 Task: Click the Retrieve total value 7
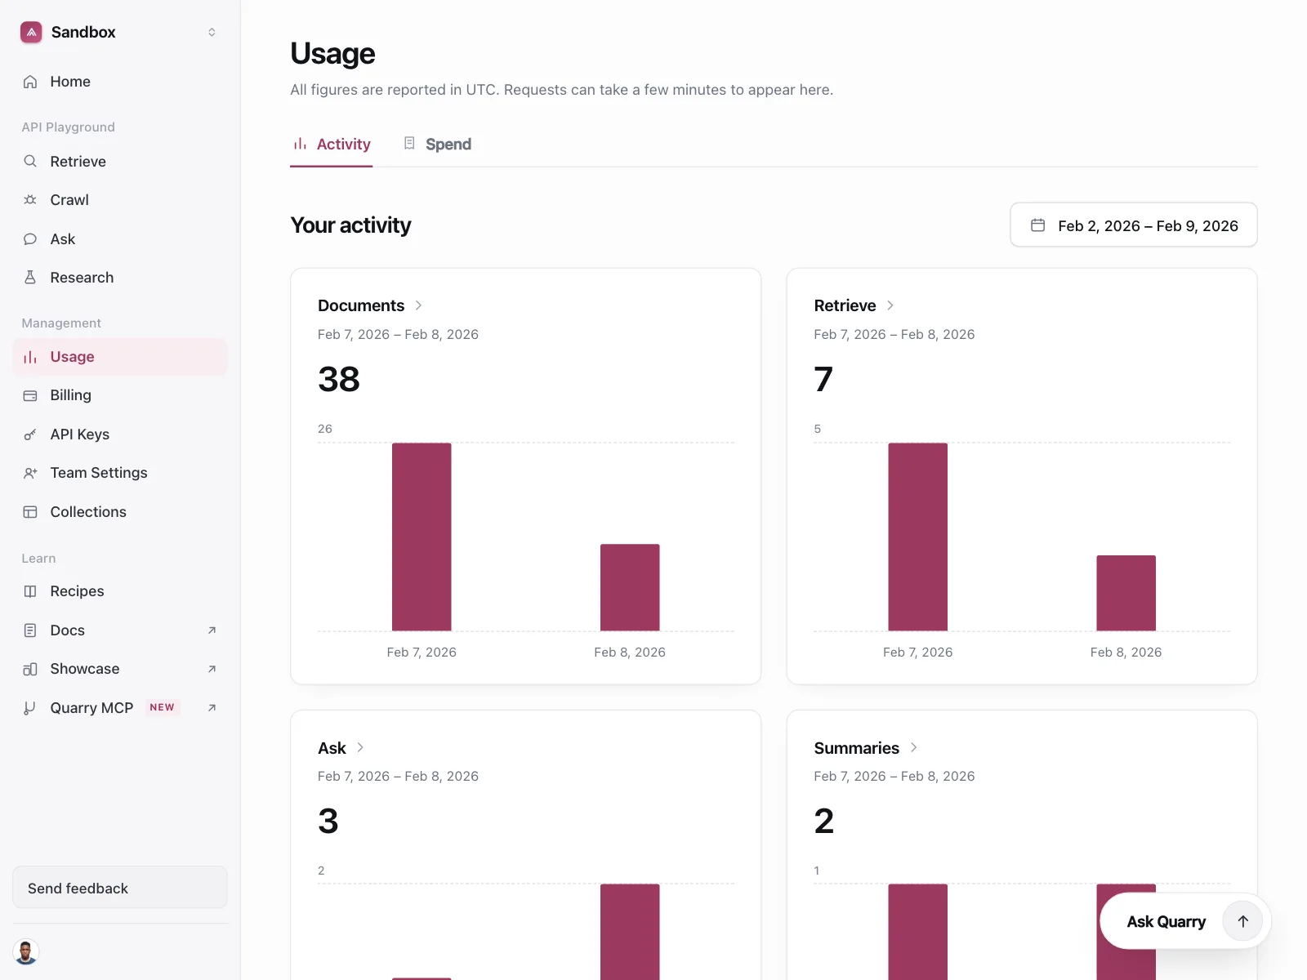click(823, 380)
